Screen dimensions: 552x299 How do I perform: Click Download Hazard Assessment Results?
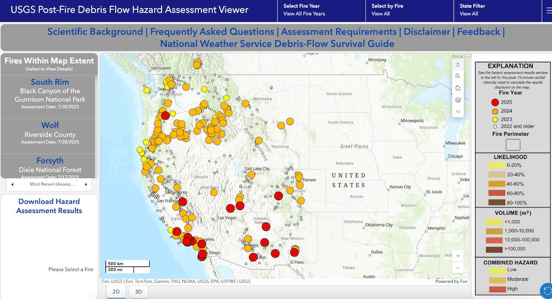(49, 206)
